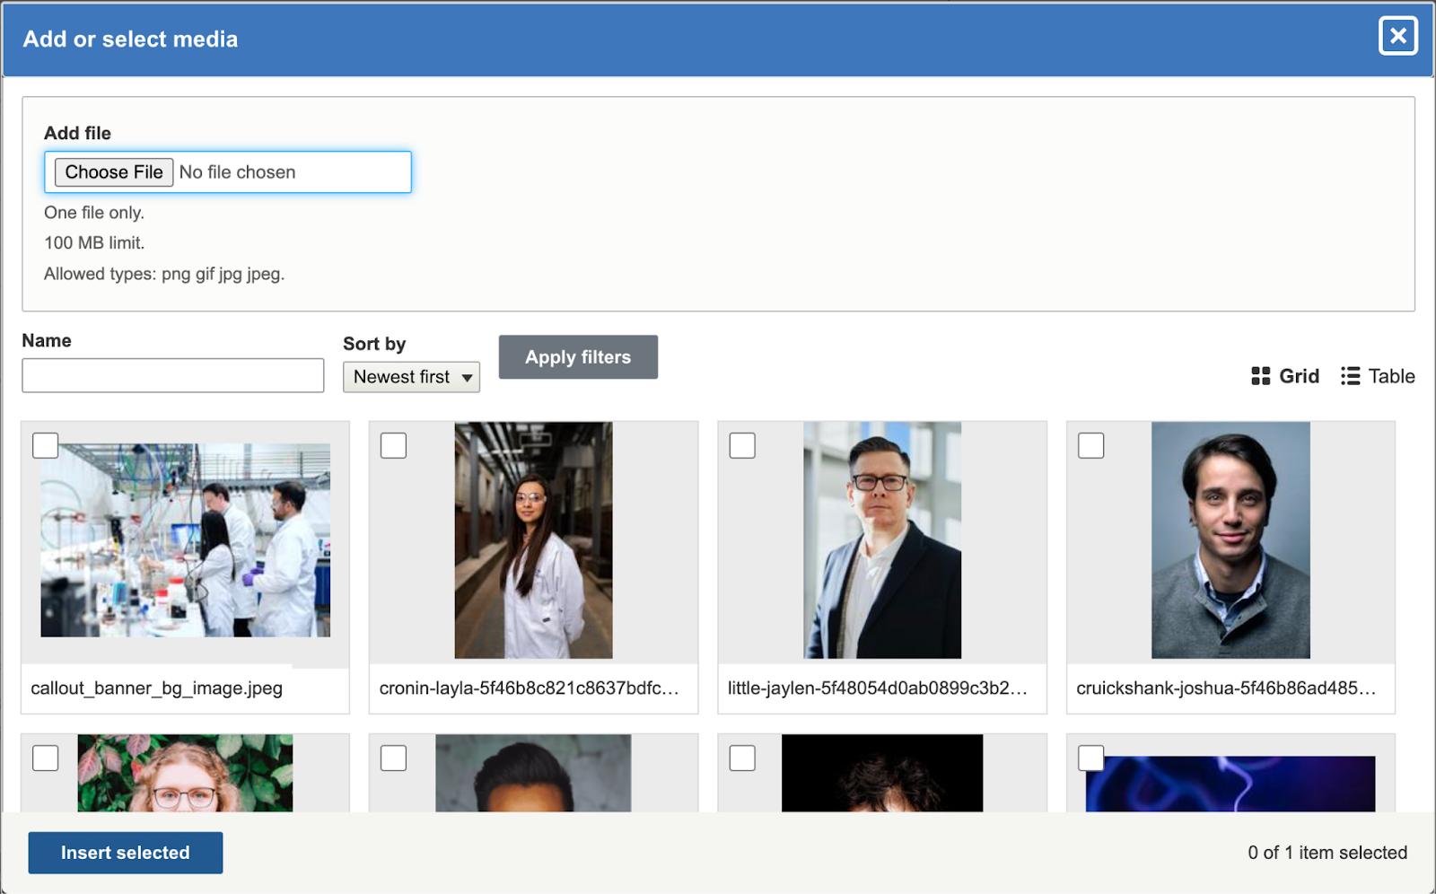Close the Add or select media dialog
This screenshot has height=894, width=1436.
point(1397,36)
